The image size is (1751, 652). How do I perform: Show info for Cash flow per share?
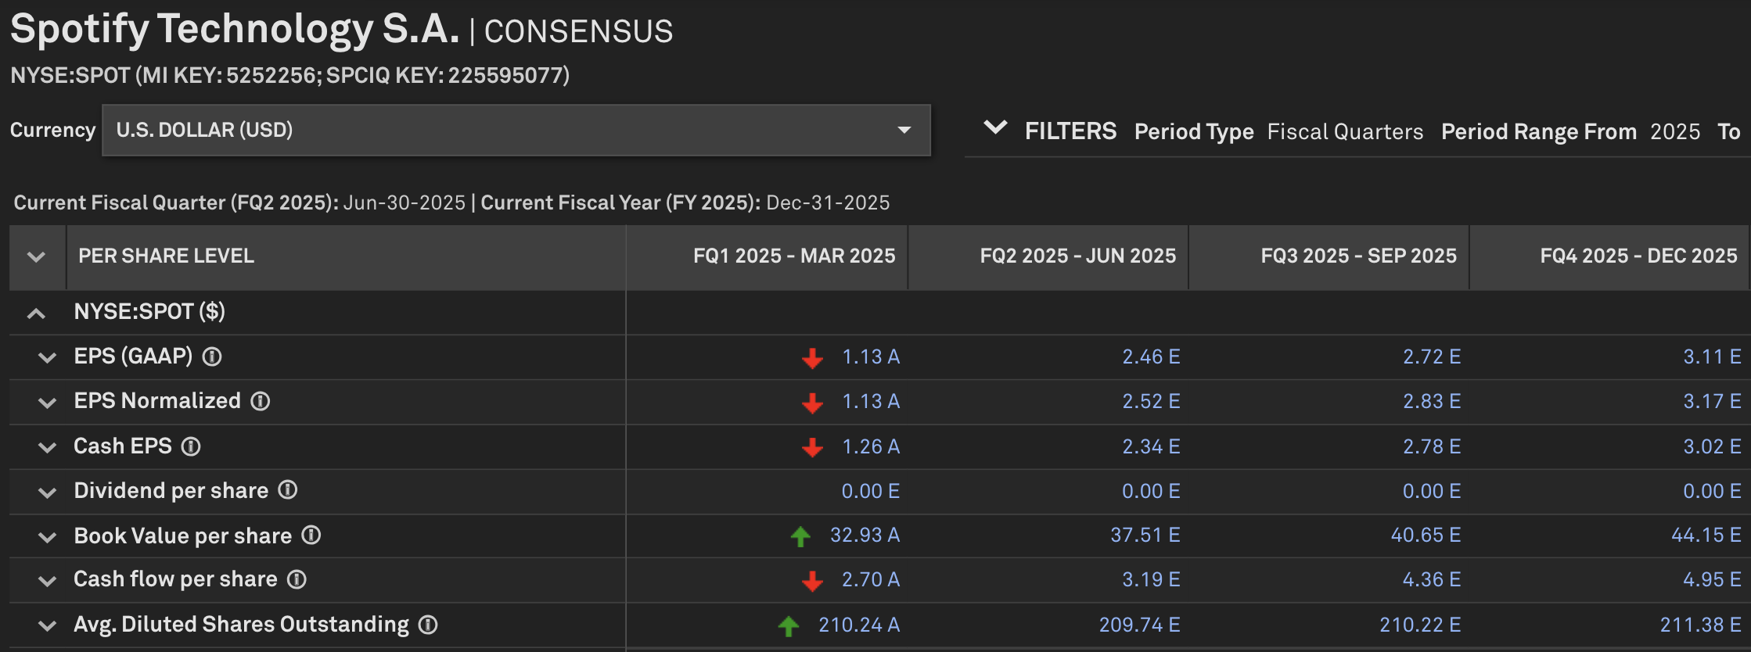point(297,579)
